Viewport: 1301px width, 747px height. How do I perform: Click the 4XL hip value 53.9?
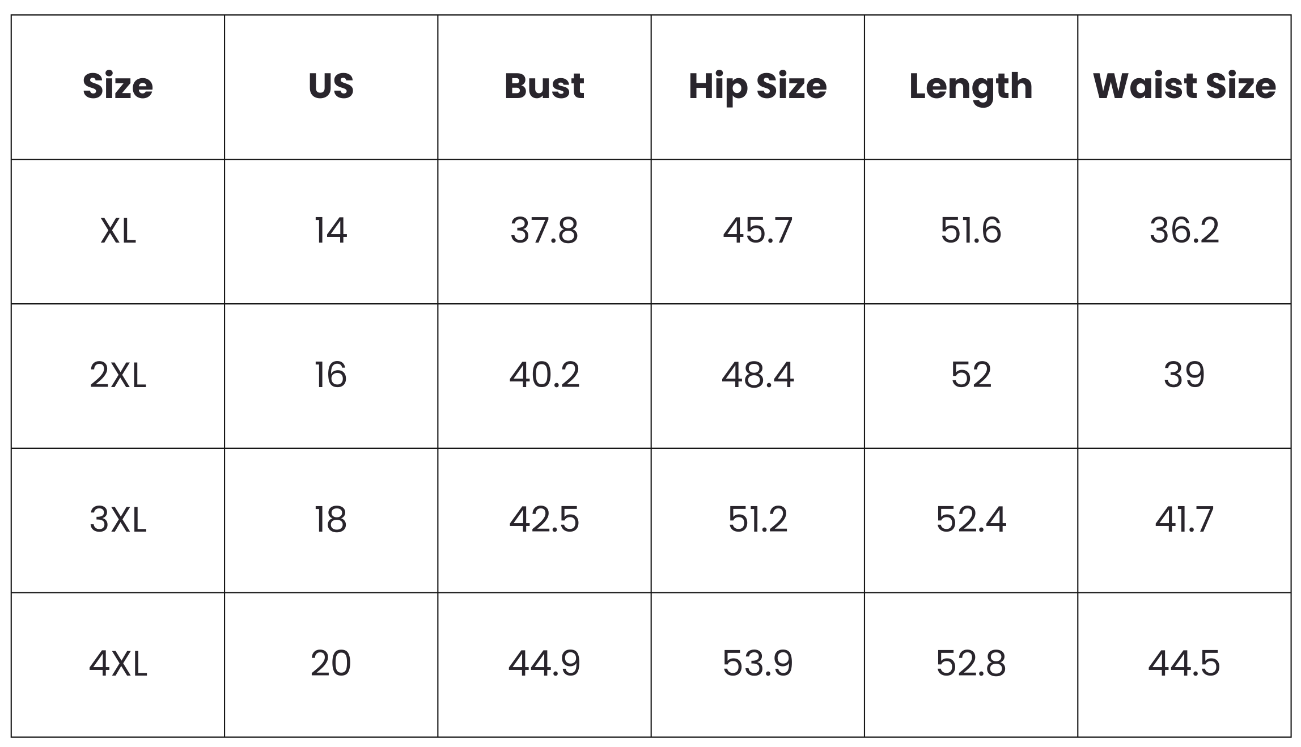click(757, 664)
